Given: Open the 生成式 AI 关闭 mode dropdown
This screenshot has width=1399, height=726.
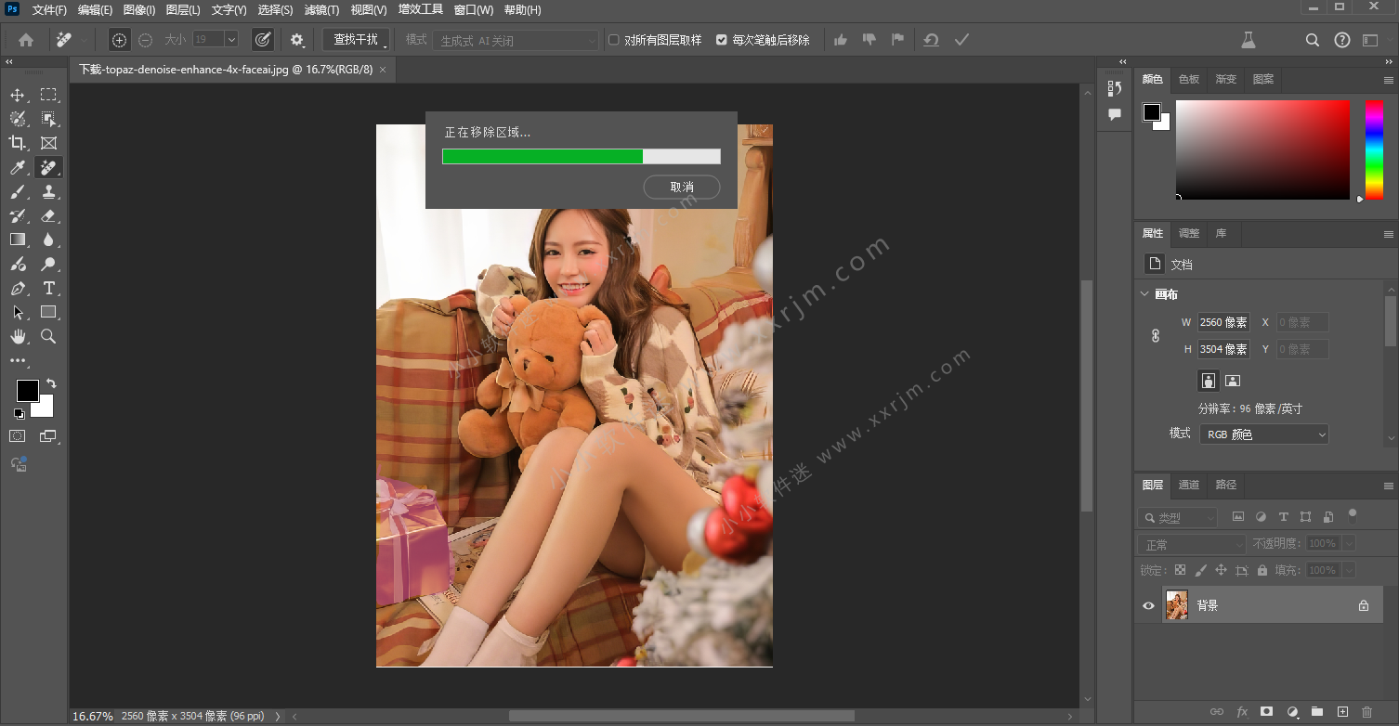Looking at the screenshot, I should [x=516, y=40].
